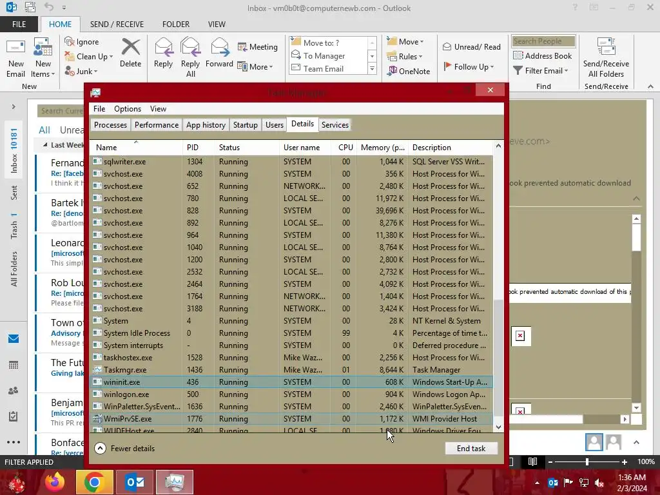The width and height of the screenshot is (660, 495).
Task: Open the More respond dropdown
Action: click(255, 66)
